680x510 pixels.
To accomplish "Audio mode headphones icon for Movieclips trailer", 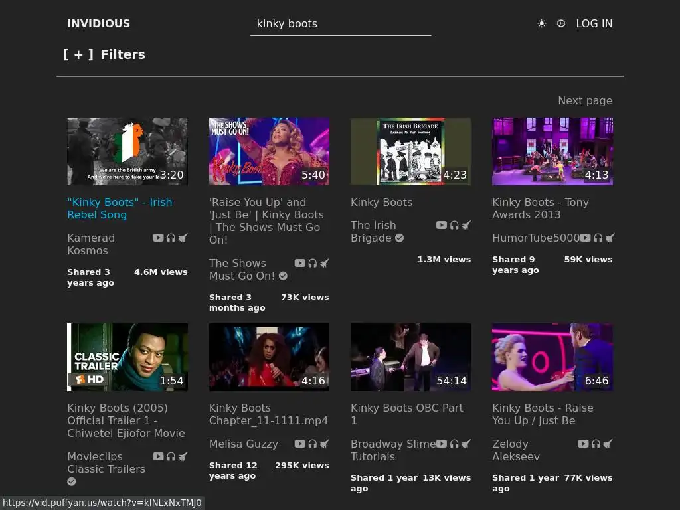I will pos(171,456).
